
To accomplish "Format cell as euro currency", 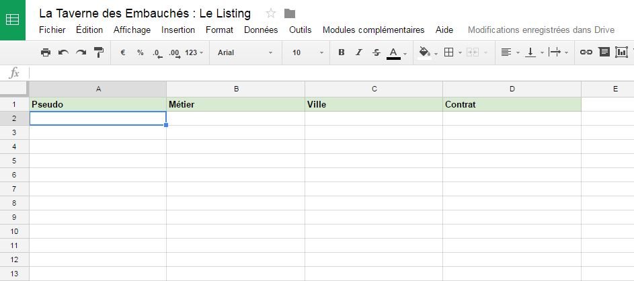I will point(123,52).
